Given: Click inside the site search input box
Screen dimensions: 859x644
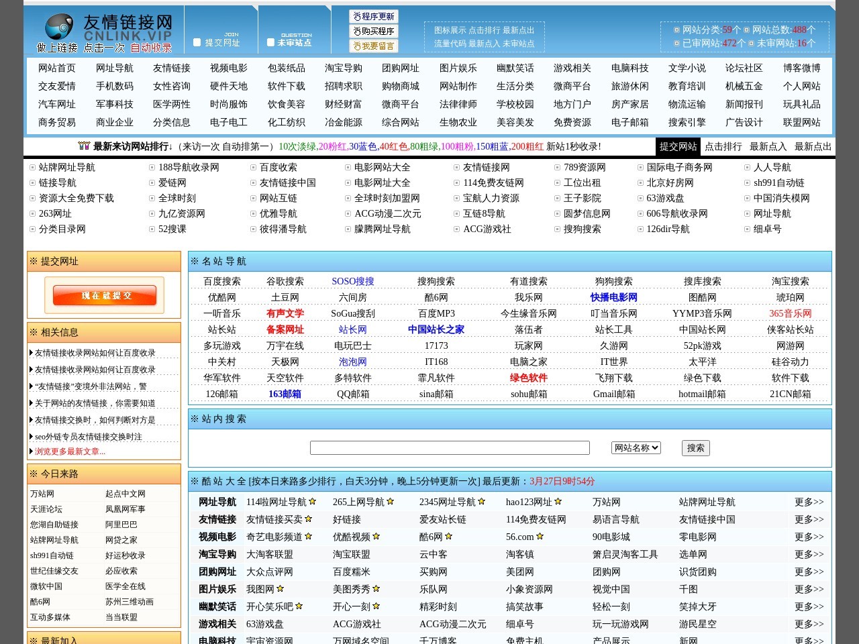Looking at the screenshot, I should tap(450, 447).
